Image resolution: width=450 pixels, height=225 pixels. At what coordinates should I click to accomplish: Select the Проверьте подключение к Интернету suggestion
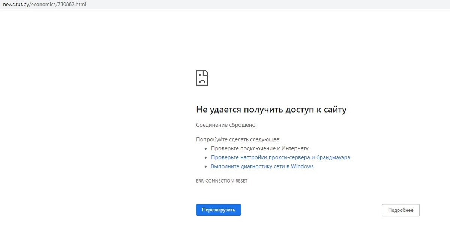coord(260,148)
